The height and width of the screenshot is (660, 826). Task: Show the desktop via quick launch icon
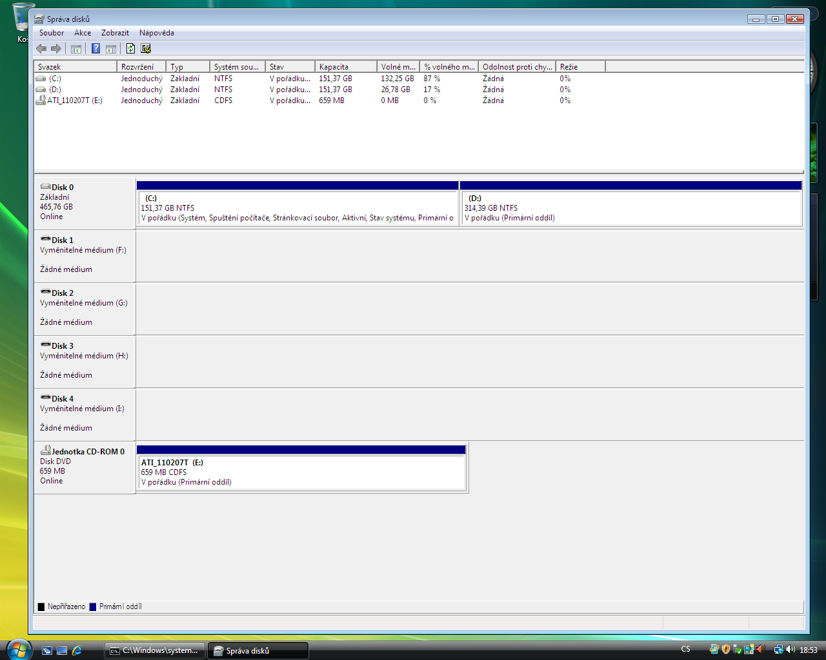point(62,650)
